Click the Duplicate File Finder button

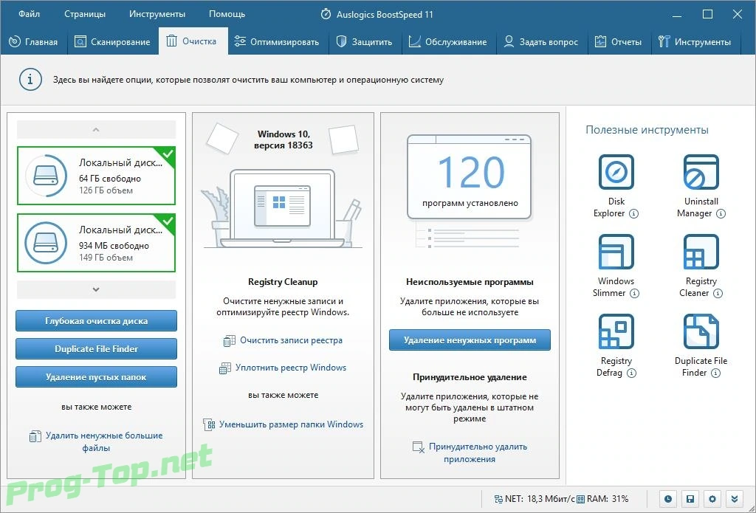tap(97, 348)
